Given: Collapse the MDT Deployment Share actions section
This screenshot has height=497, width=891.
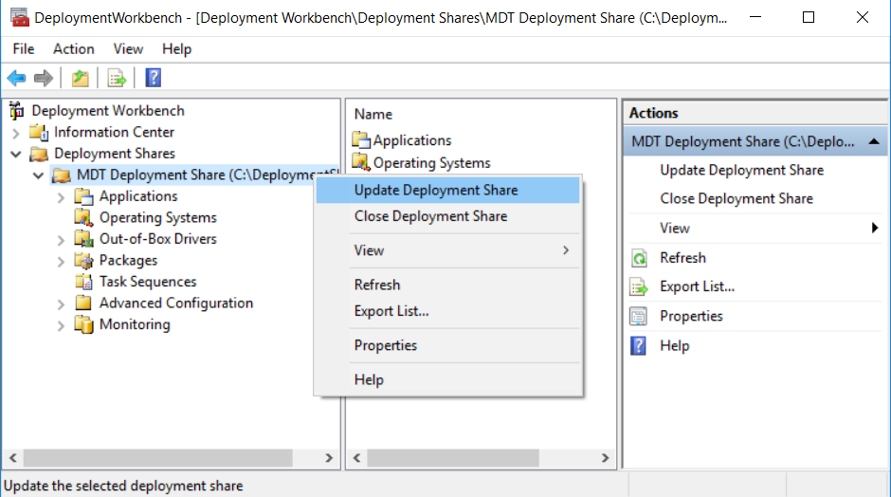Looking at the screenshot, I should [874, 141].
